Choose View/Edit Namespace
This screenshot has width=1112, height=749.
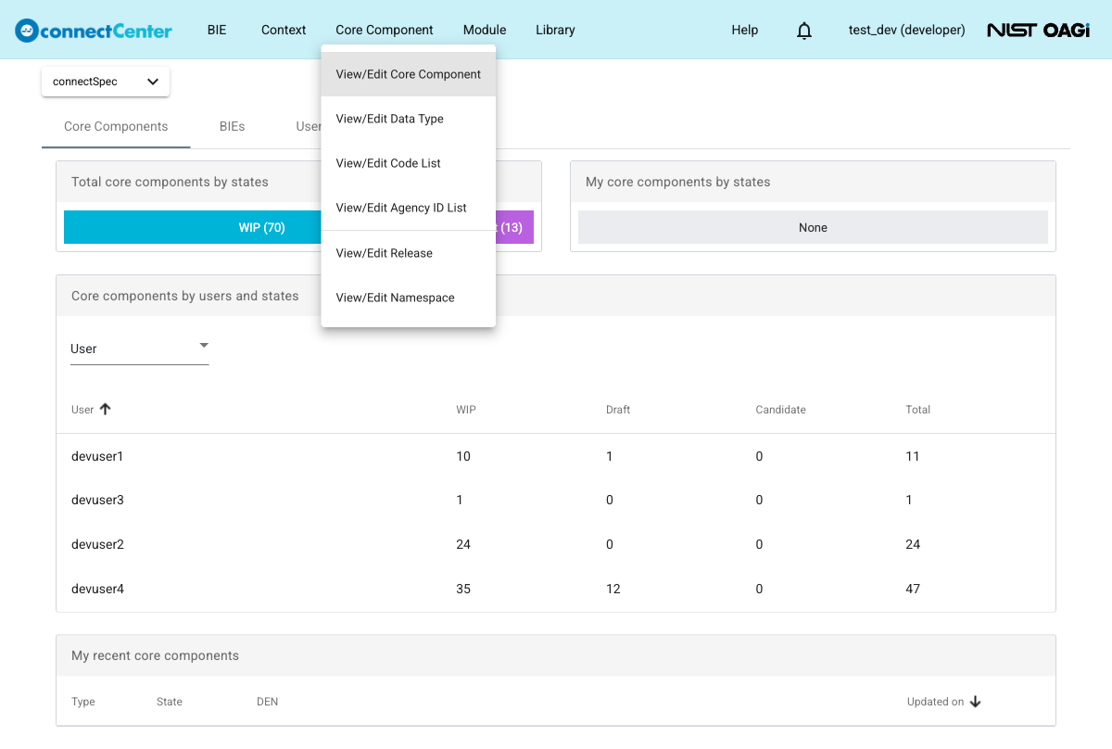pos(409,298)
